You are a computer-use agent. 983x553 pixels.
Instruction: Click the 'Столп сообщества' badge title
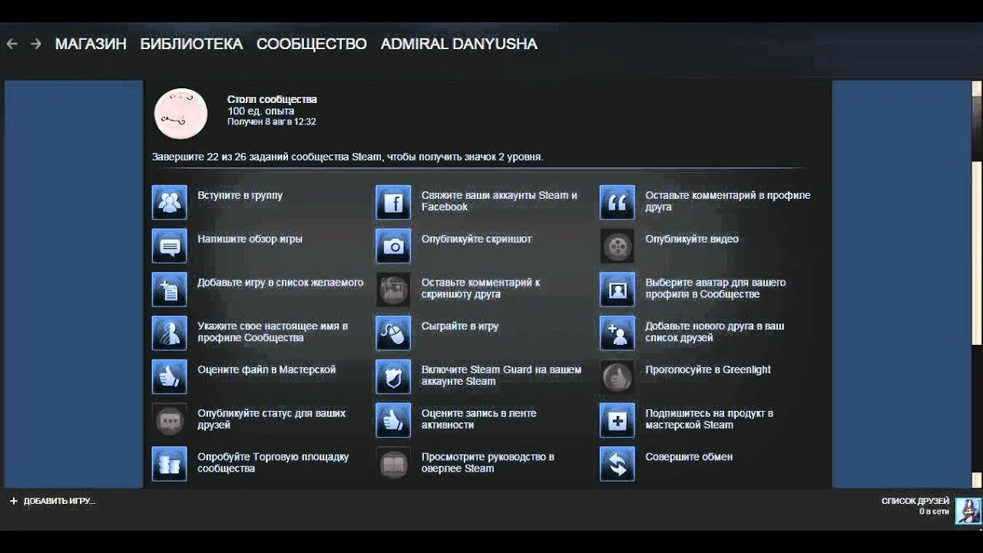pos(272,100)
